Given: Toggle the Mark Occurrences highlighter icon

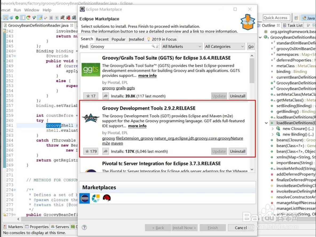Looking at the screenshot, I should 40,18.
